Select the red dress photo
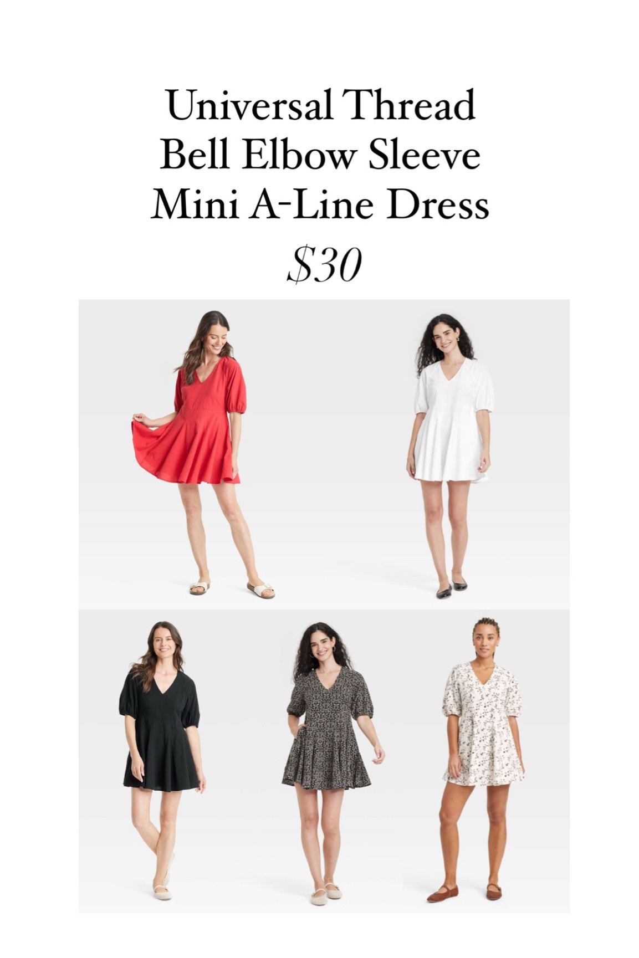The height and width of the screenshot is (958, 639). (x=201, y=454)
